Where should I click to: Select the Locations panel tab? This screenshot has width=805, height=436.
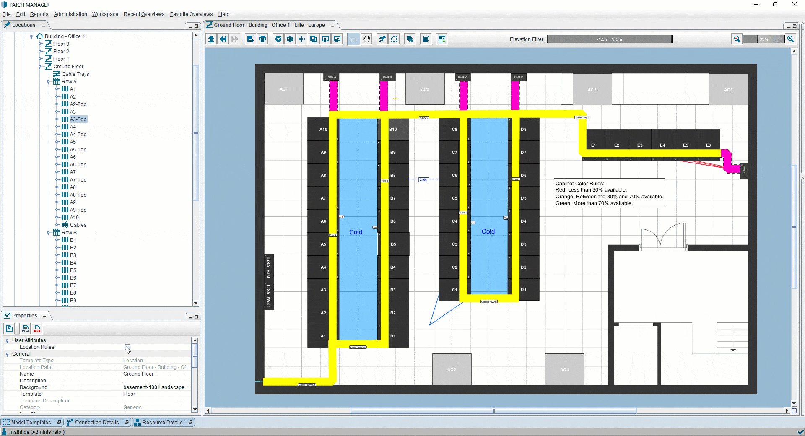pyautogui.click(x=24, y=25)
